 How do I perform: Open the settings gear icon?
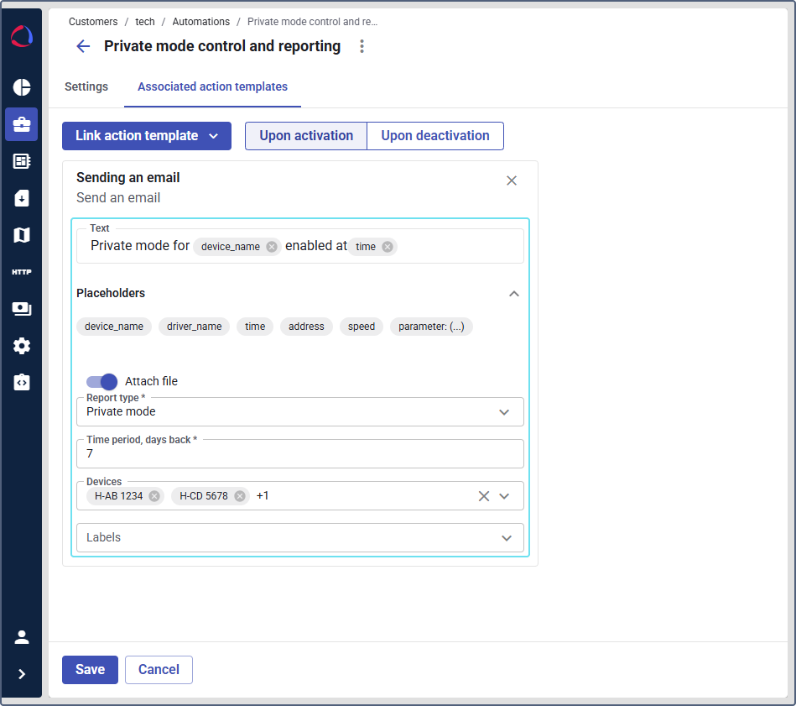click(22, 346)
